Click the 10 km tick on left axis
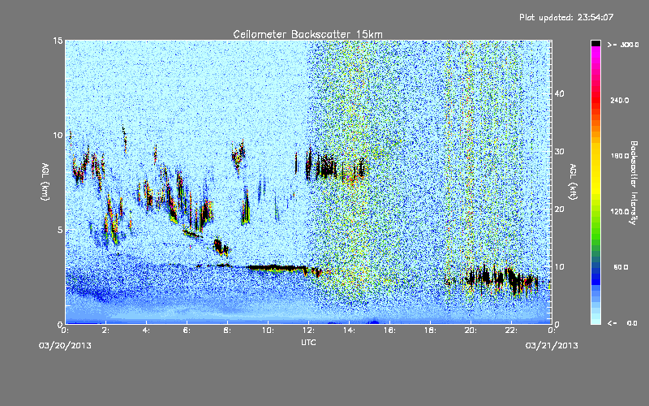The width and height of the screenshot is (649, 406). click(58, 135)
